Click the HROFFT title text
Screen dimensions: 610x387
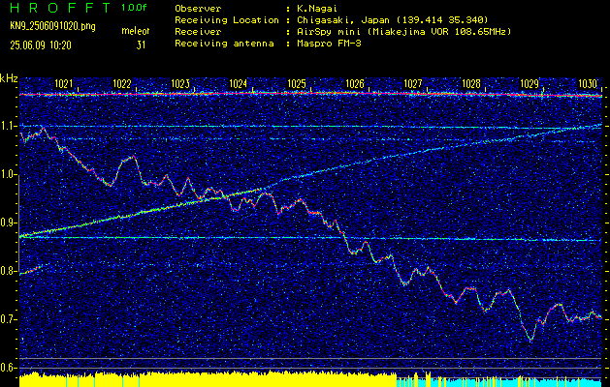61,8
